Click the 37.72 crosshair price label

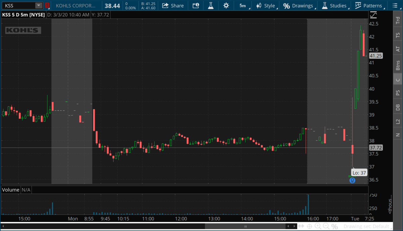point(375,148)
